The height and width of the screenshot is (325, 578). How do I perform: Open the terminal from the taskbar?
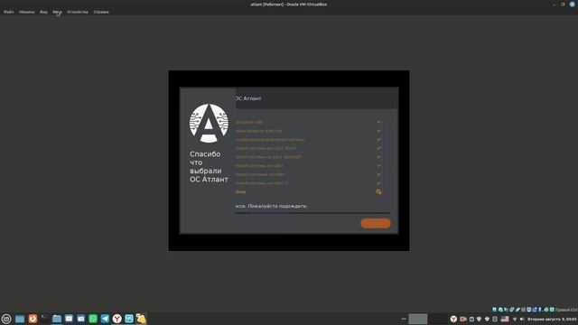click(x=44, y=319)
